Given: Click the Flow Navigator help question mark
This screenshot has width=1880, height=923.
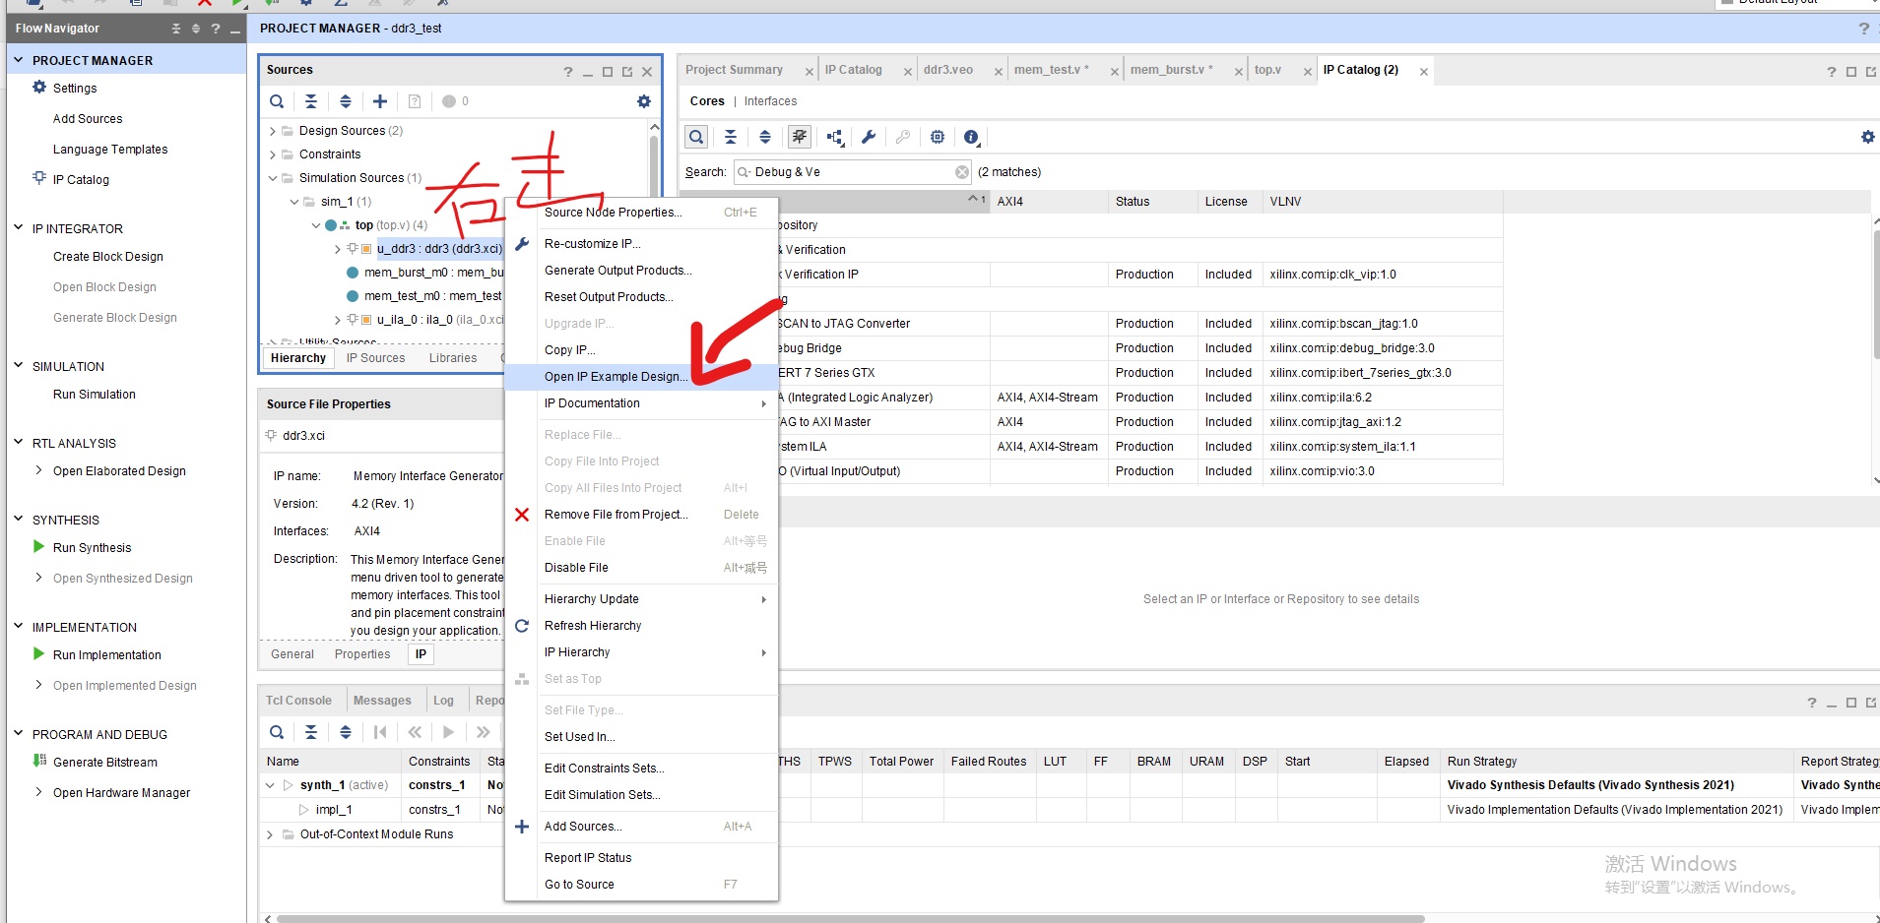Looking at the screenshot, I should tap(216, 29).
